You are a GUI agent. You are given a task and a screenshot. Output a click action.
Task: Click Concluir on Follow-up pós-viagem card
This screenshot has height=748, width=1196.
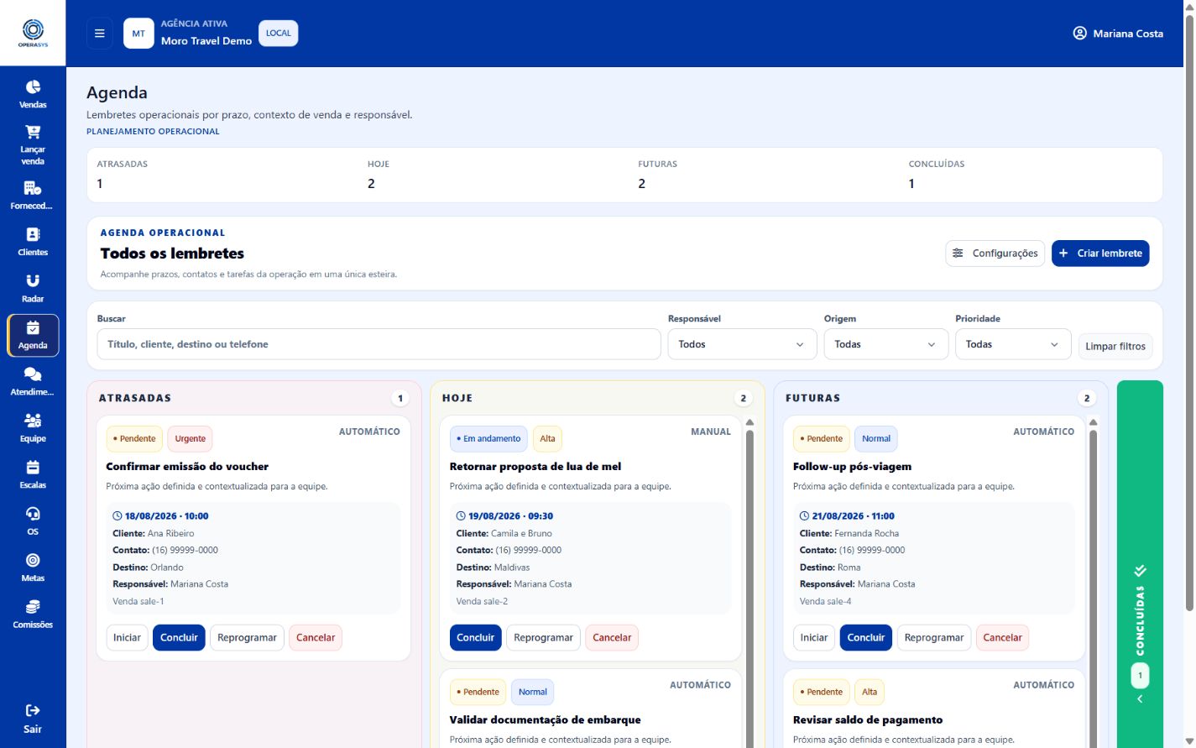pyautogui.click(x=866, y=638)
